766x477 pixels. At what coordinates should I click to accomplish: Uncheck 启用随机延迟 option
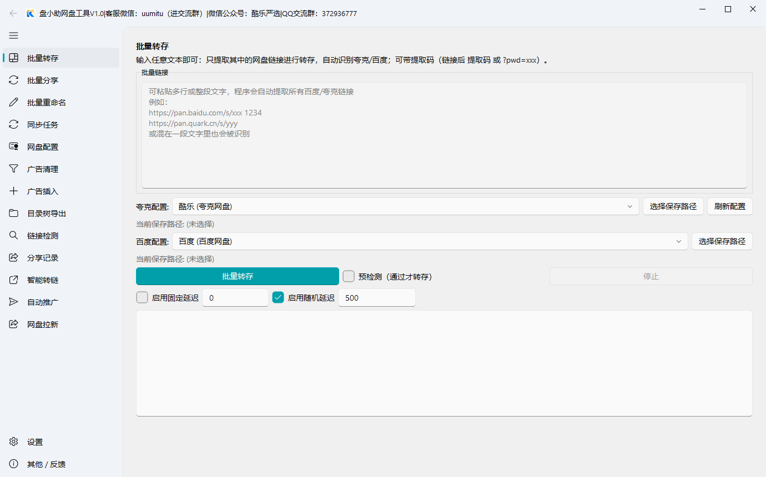click(x=278, y=297)
